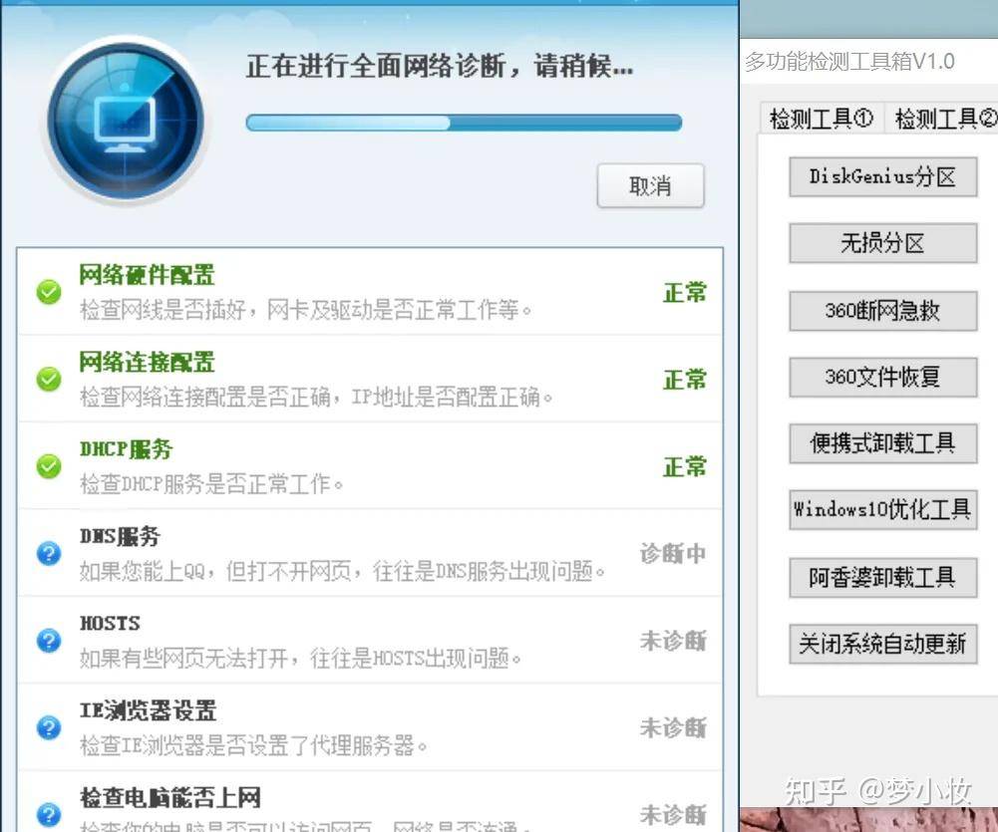Select the IE浏览器设置 heading
998x832 pixels.
pos(148,710)
